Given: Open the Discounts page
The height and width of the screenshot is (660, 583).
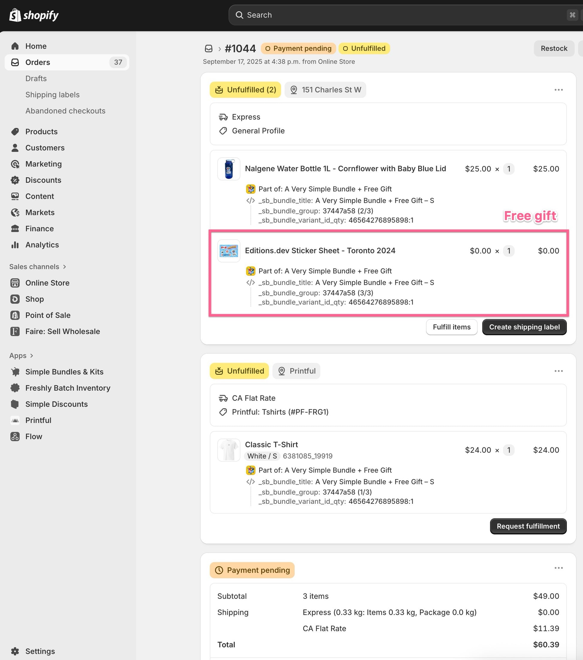Looking at the screenshot, I should 43,180.
